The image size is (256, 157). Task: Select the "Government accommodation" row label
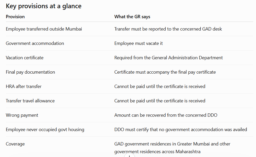coord(35,43)
